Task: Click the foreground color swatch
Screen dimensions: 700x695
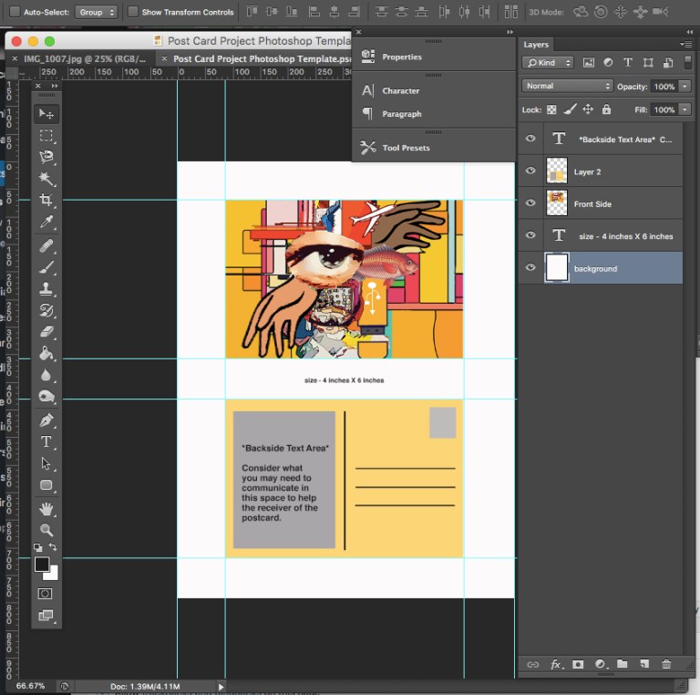Action: click(42, 564)
